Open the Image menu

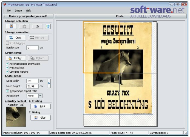pos(18,11)
